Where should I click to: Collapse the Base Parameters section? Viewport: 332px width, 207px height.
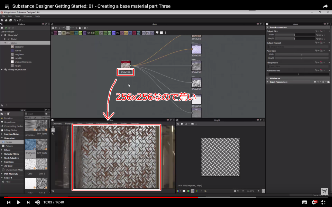pos(267,28)
